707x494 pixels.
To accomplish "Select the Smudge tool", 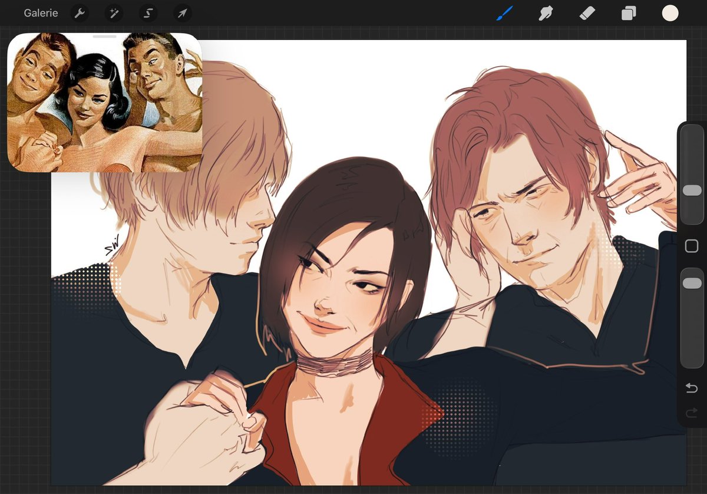I will (546, 13).
